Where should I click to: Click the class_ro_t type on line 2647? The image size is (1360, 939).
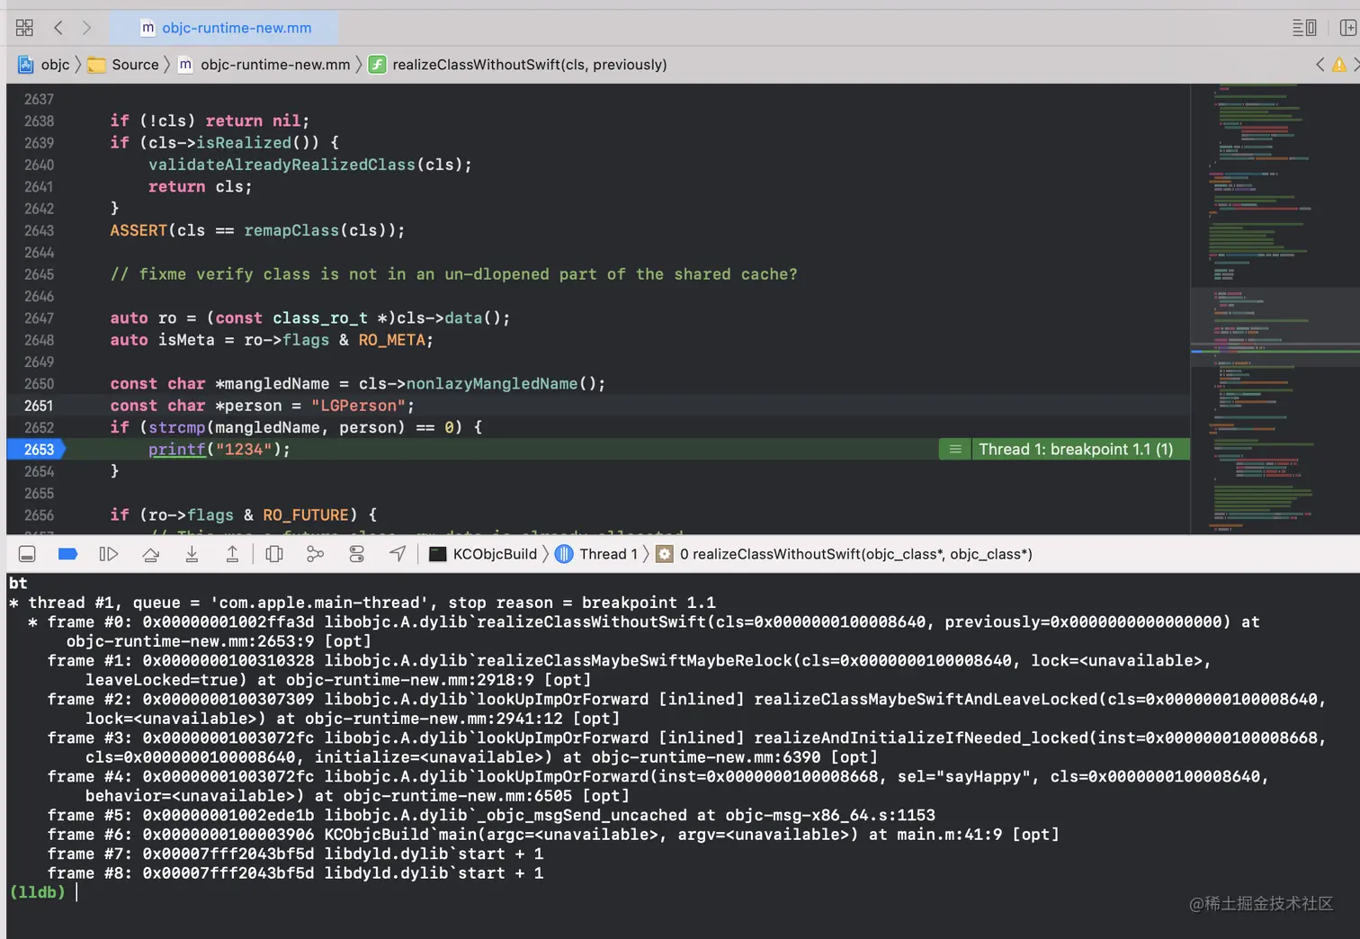pos(320,318)
